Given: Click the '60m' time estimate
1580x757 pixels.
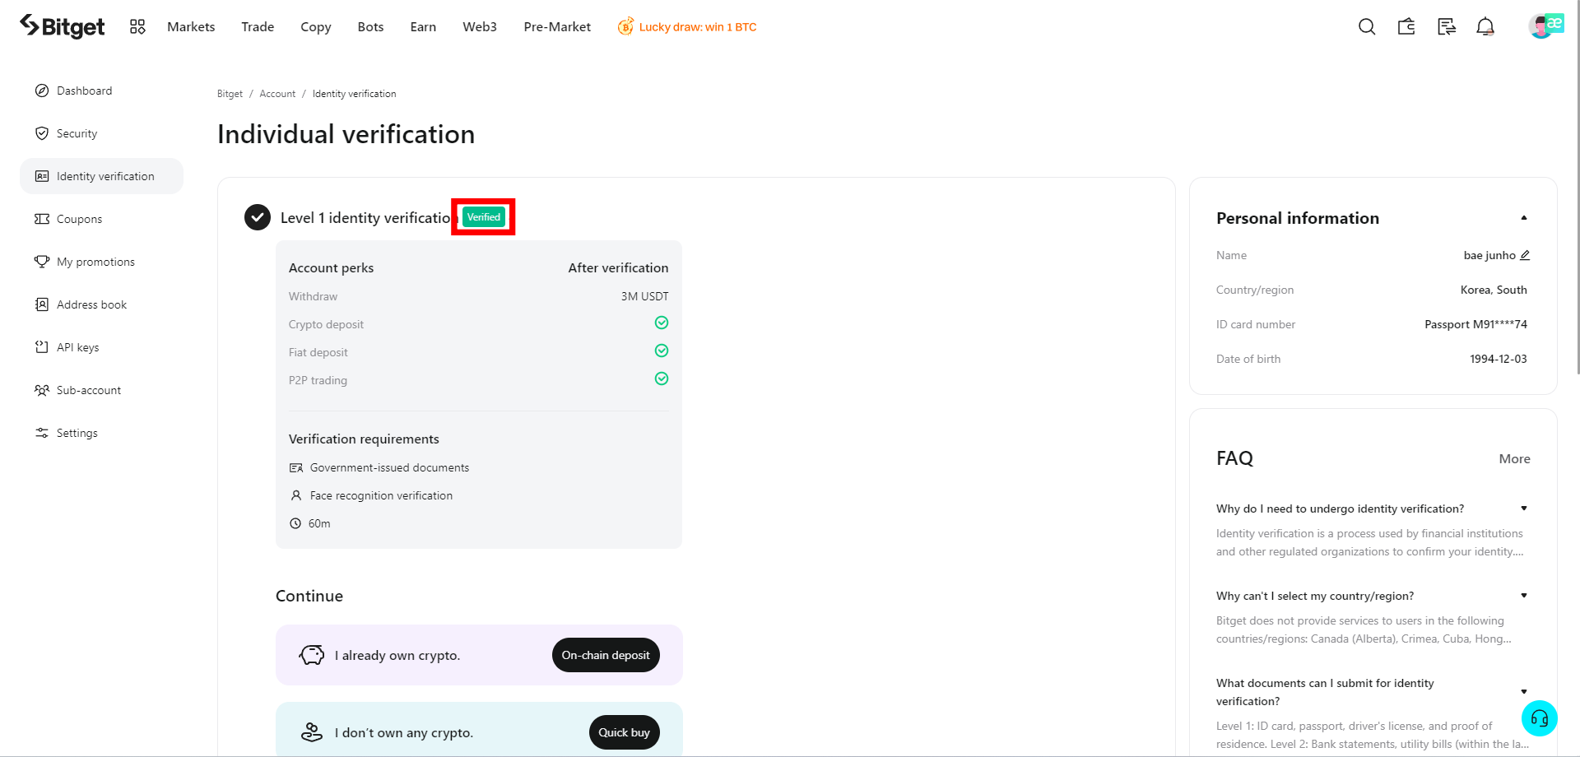Looking at the screenshot, I should tap(319, 523).
